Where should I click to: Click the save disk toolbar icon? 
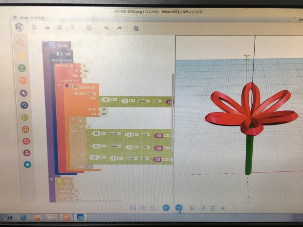click(x=60, y=28)
